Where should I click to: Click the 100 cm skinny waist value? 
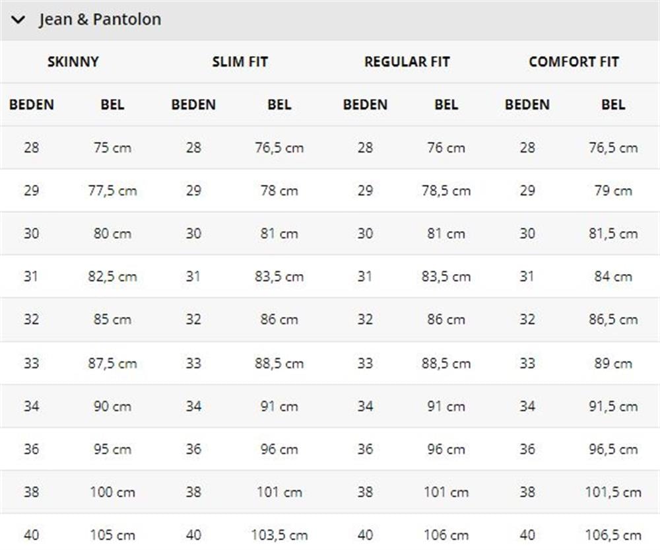pyautogui.click(x=112, y=492)
